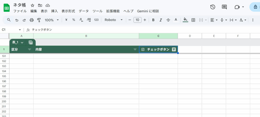Open the Roboto font dropdown
This screenshot has width=260, height=117.
point(113,20)
